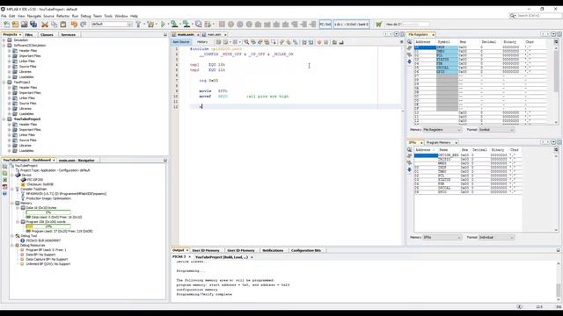Open the Configuration Bits tab
This screenshot has width=563, height=316.
tap(305, 250)
